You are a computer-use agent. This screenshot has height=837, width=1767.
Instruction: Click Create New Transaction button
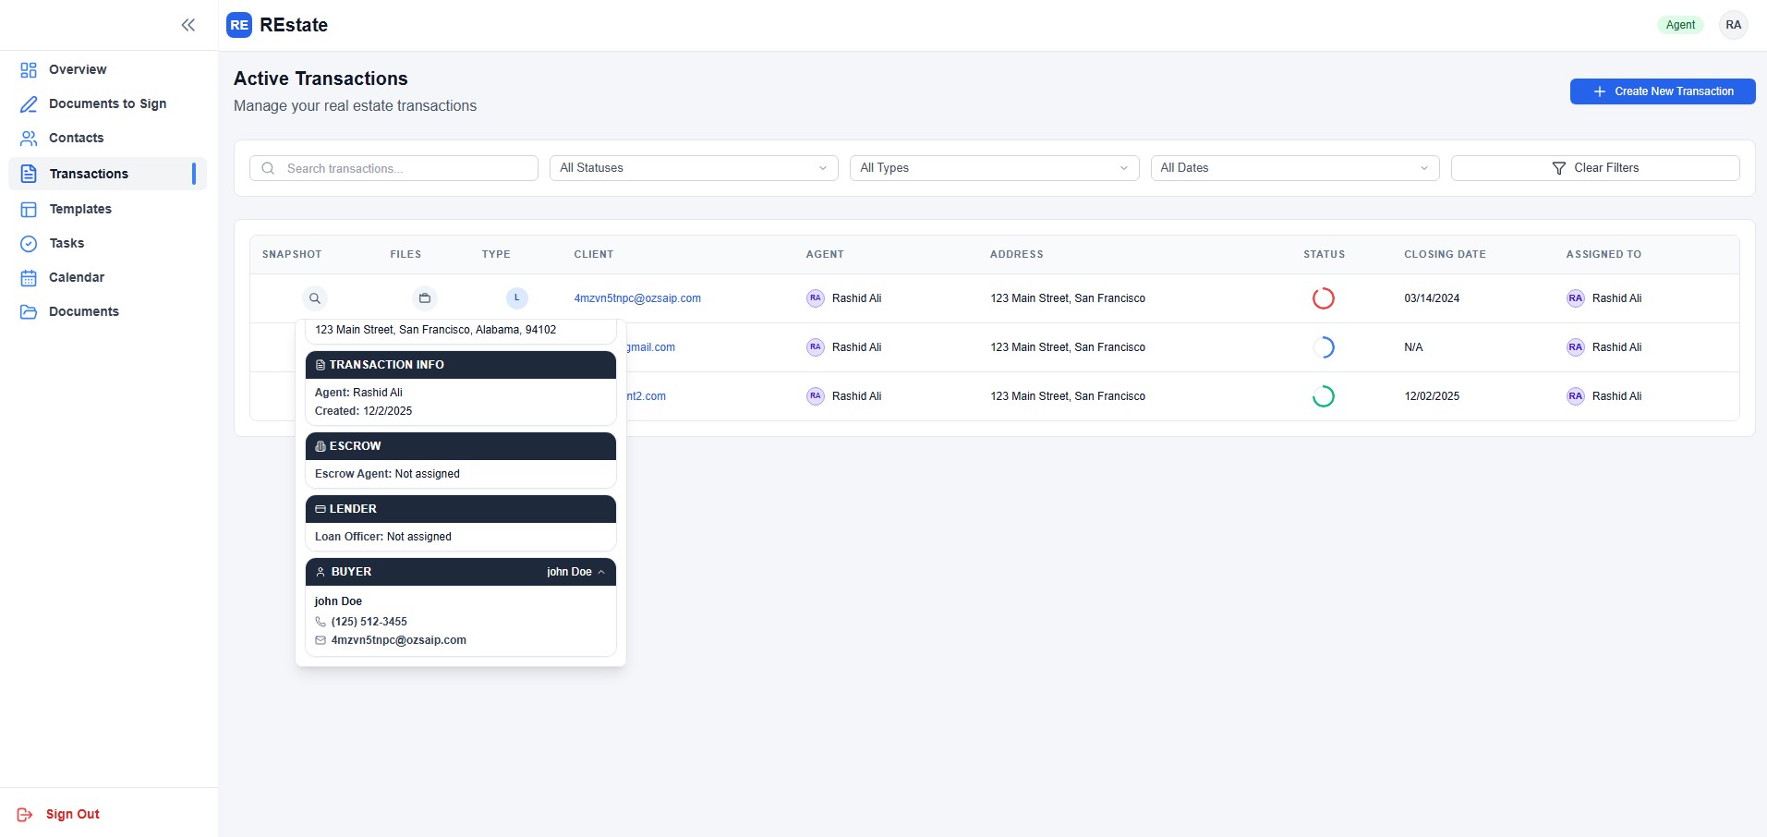[x=1663, y=91]
